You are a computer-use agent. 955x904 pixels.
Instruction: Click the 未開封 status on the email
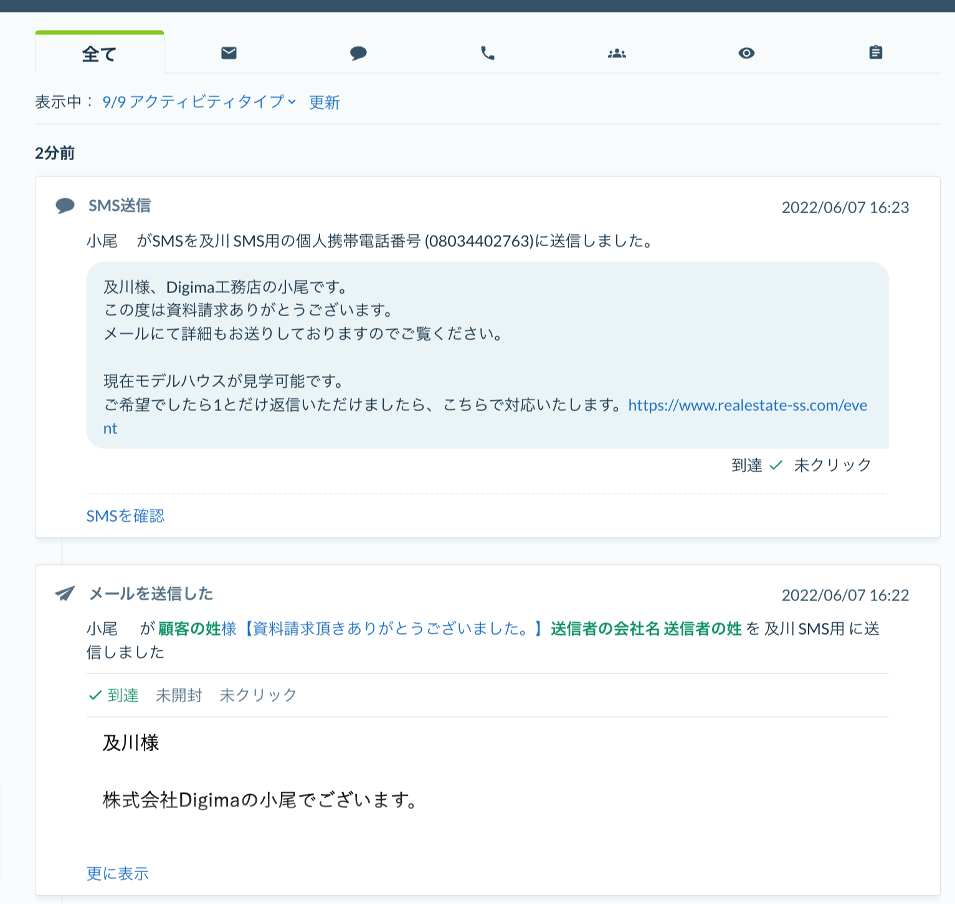coord(179,695)
